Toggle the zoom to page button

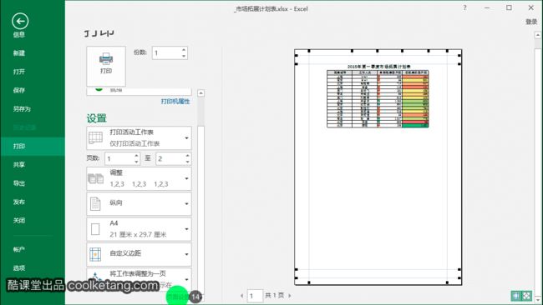point(526,296)
